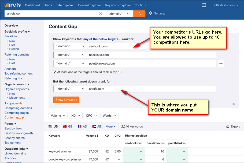244x163 pixels.
Task: Open the search bar *.domain/* mode dropdown
Action: pyautogui.click(x=119, y=14)
